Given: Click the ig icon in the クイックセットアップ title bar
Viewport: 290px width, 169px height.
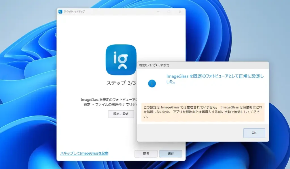Looking at the screenshot, I should click(x=60, y=12).
